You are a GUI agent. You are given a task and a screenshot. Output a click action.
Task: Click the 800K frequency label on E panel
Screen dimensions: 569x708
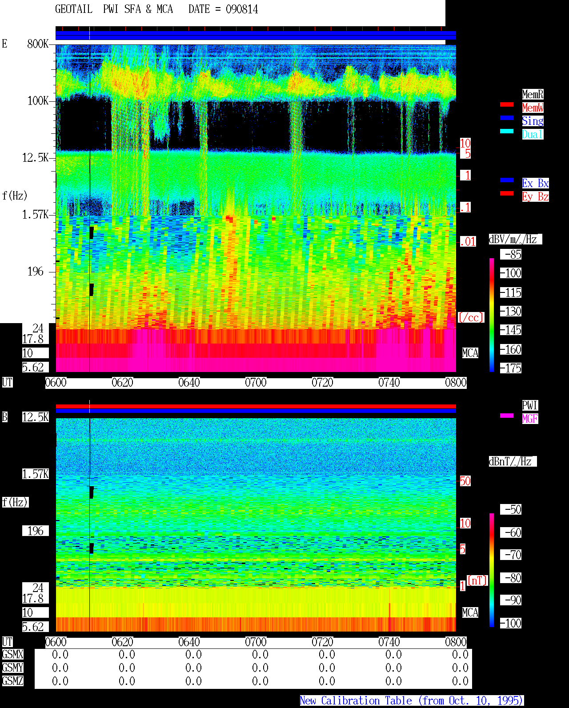click(x=38, y=44)
